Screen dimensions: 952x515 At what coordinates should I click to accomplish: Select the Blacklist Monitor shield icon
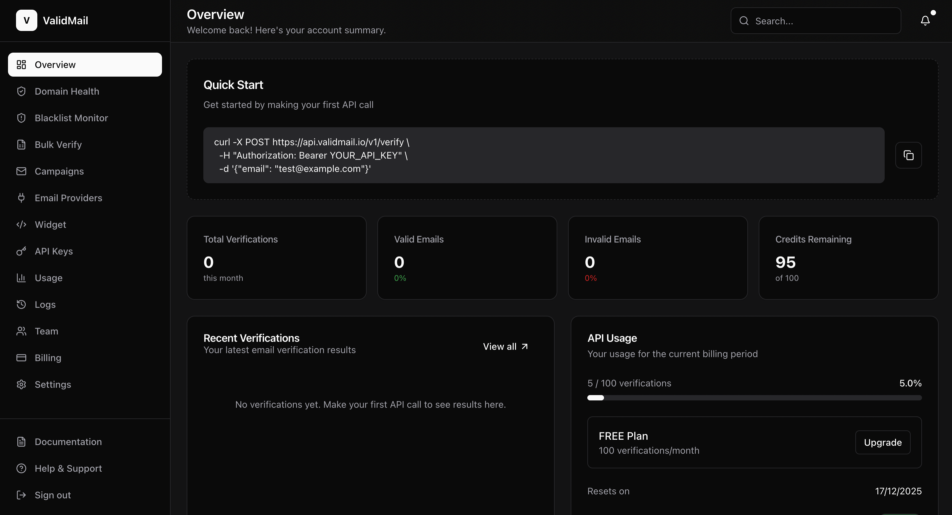click(x=21, y=118)
